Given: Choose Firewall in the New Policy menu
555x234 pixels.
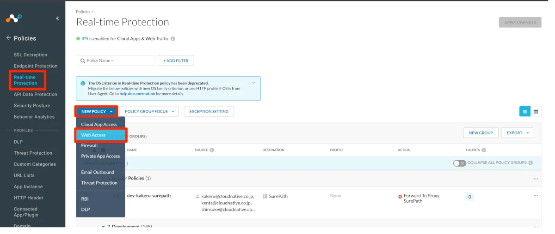Looking at the screenshot, I should pos(89,145).
